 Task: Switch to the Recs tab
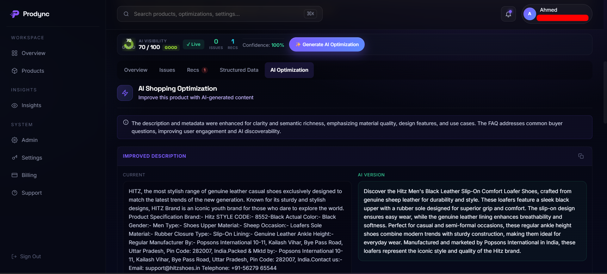[197, 70]
